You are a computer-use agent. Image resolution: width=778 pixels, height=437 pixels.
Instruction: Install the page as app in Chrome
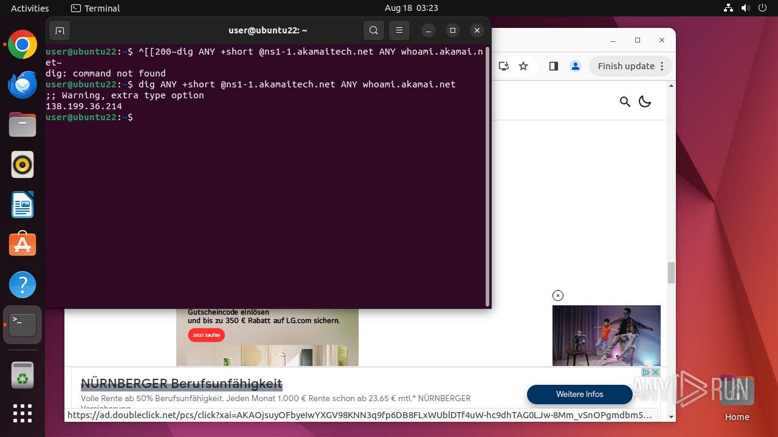coord(503,66)
